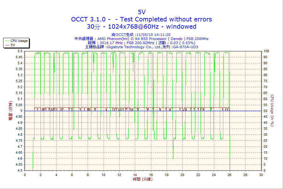Click the "中央處理器 : AMD Phenom(tm) II X4 B55" processor line

point(141,39)
